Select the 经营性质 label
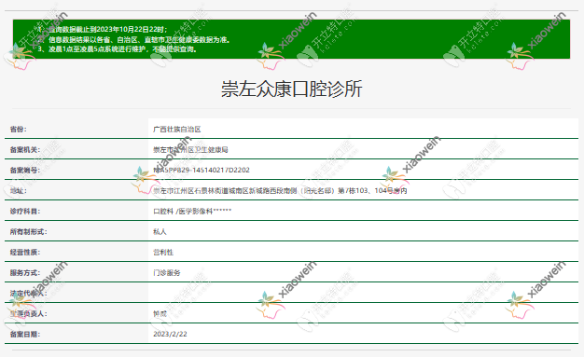 pyautogui.click(x=24, y=252)
